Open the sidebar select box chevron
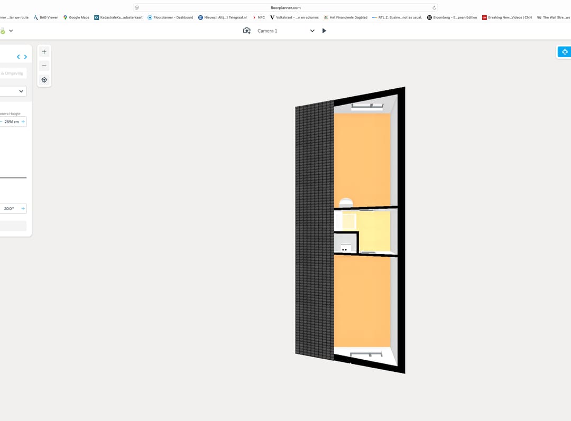 click(x=22, y=91)
